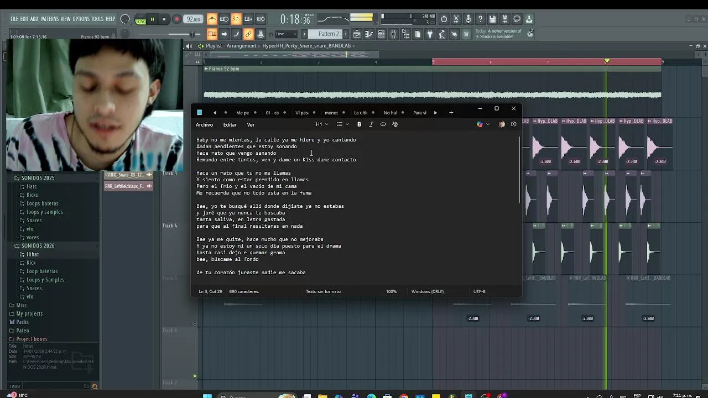This screenshot has height=398, width=708.
Task: Adjust the main volume knob
Action: click(x=125, y=19)
